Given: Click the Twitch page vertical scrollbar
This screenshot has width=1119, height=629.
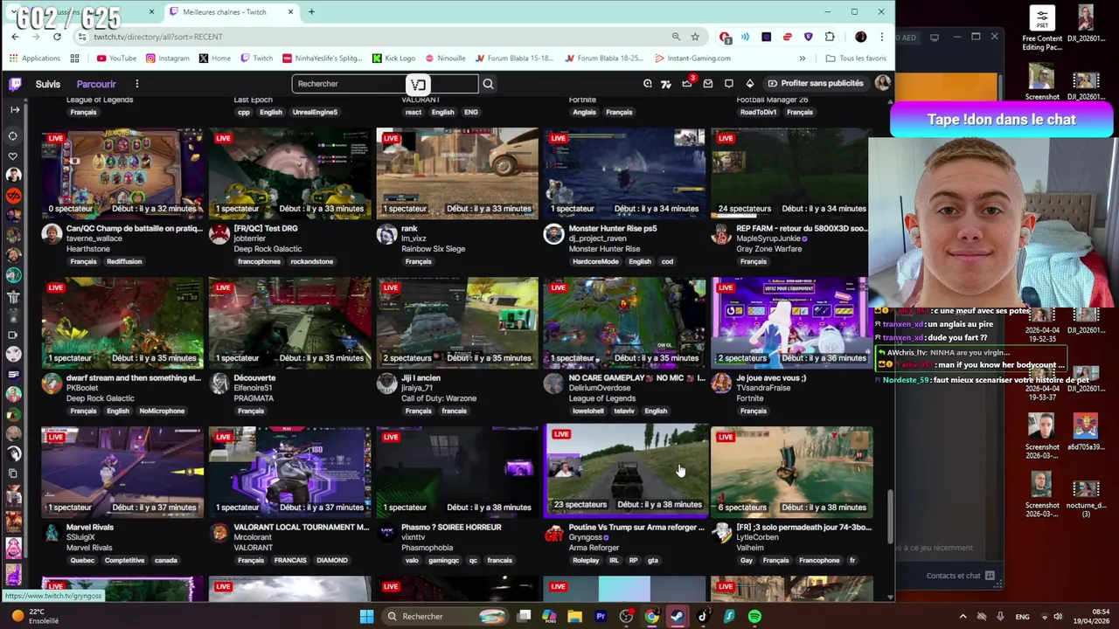Looking at the screenshot, I should pyautogui.click(x=890, y=515).
